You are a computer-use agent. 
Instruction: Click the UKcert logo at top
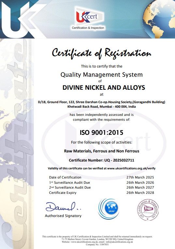tap(88, 18)
